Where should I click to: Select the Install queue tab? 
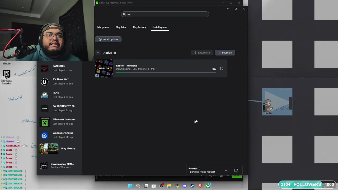pyautogui.click(x=160, y=27)
